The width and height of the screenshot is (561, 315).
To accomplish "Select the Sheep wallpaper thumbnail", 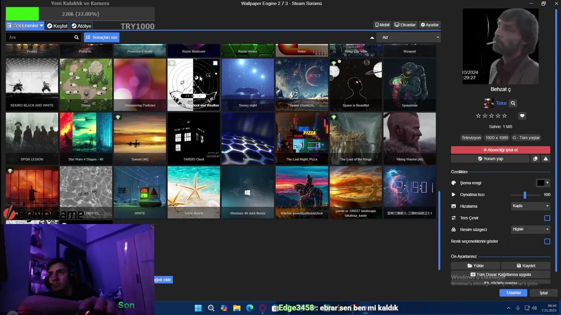I will coord(86,84).
